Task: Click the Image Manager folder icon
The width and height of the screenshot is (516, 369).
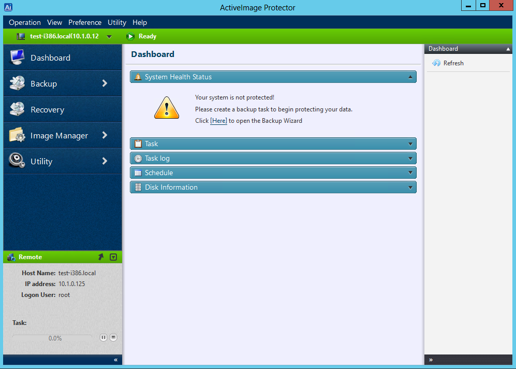Action: tap(17, 135)
